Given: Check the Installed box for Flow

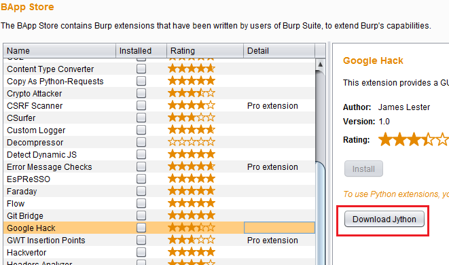Looking at the screenshot, I should pyautogui.click(x=141, y=203).
